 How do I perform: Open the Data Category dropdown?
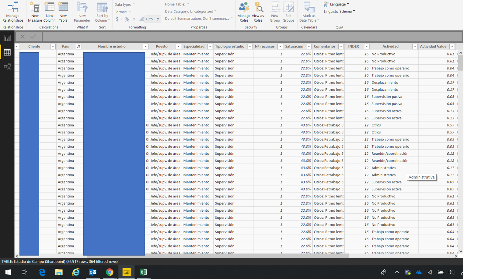coord(191,12)
